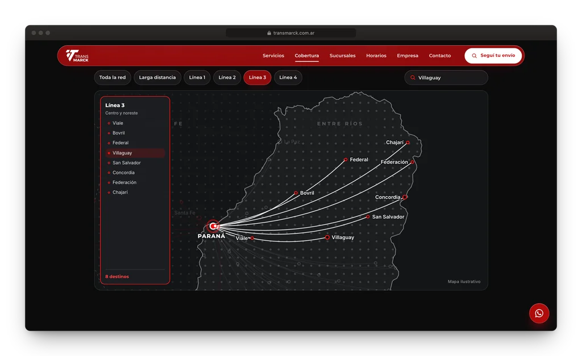Select the Viale marker on the map
Image resolution: width=582 pixels, height=356 pixels.
click(x=252, y=238)
